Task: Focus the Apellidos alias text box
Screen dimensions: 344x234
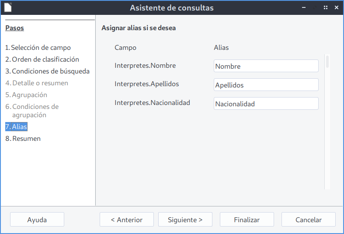Action: [x=266, y=85]
